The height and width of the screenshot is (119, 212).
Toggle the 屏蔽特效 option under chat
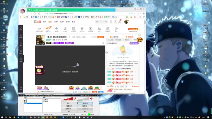pos(135,86)
